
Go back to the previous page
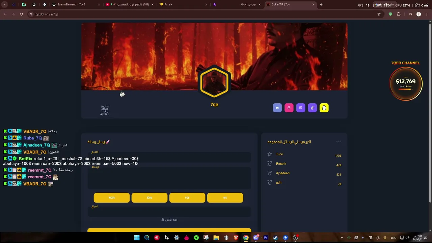tap(5, 14)
